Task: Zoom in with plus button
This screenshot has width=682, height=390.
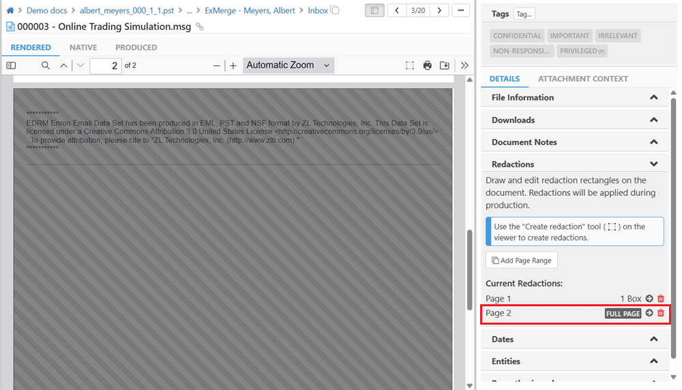Action: coord(233,66)
